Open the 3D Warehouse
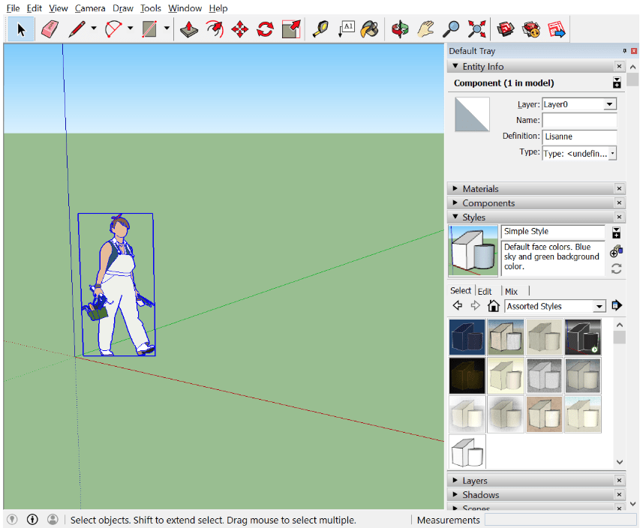Viewport: 640px width, 528px height. 506,29
